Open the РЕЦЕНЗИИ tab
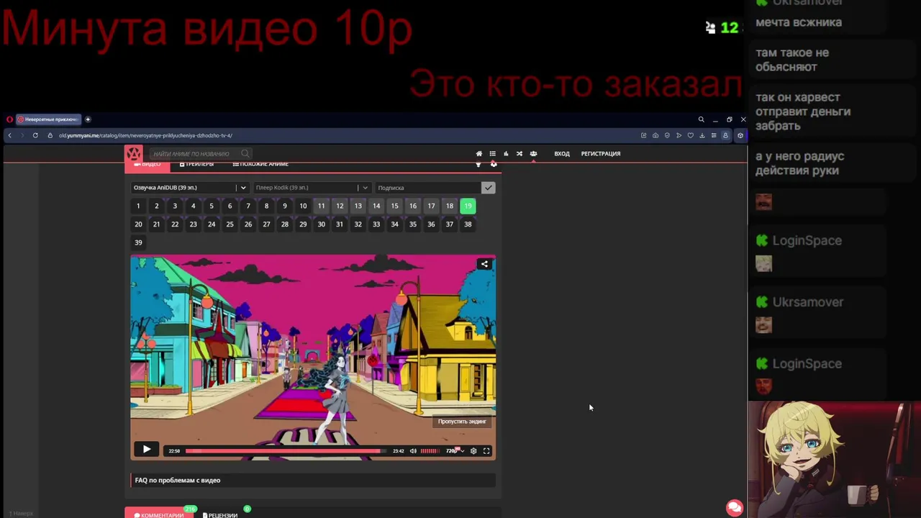 pyautogui.click(x=220, y=515)
